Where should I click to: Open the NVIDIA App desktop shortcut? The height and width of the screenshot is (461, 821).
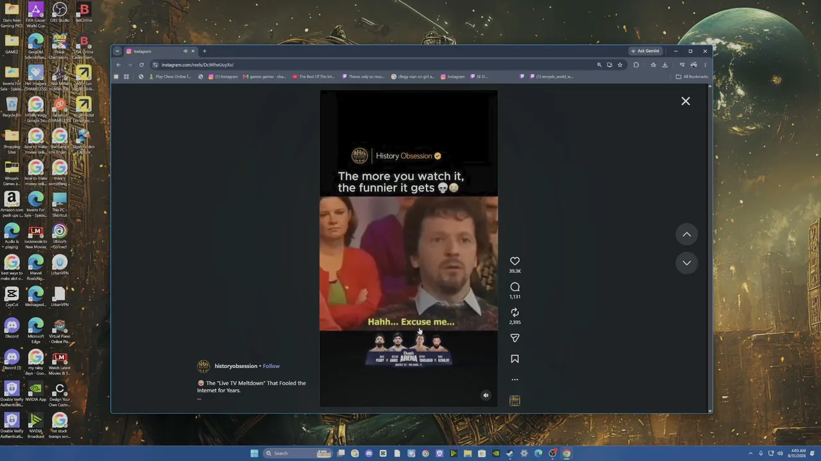(35, 391)
